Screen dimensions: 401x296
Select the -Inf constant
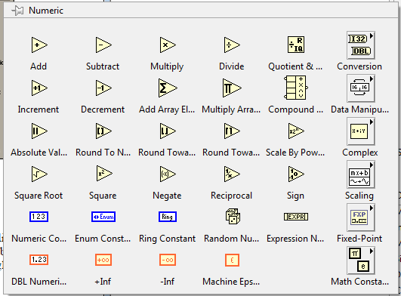(168, 260)
